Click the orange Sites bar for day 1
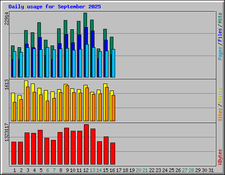This screenshot has height=175, width=225. (x=15, y=112)
